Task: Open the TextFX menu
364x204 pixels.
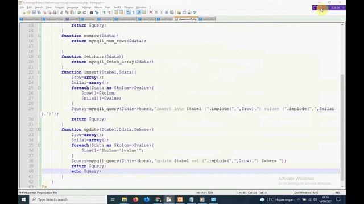Action: point(117,7)
